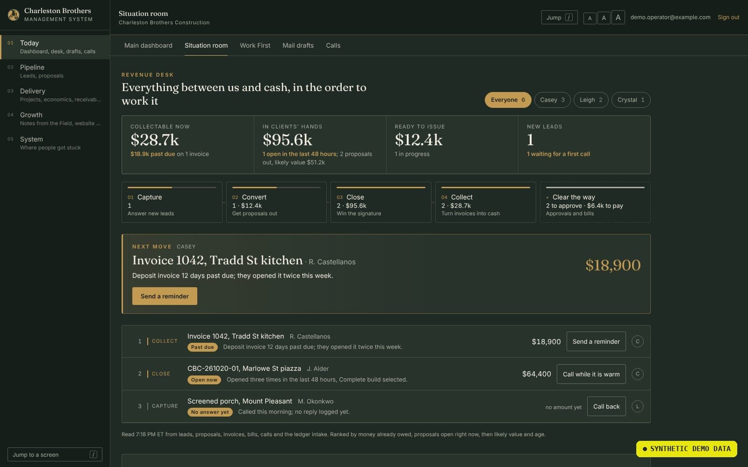
Task: Click the L assignee avatar on Screened porch row
Action: coord(637,406)
